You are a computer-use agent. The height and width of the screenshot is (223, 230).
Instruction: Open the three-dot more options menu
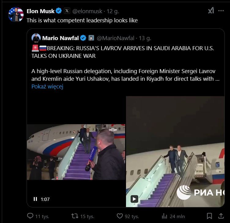click(221, 11)
